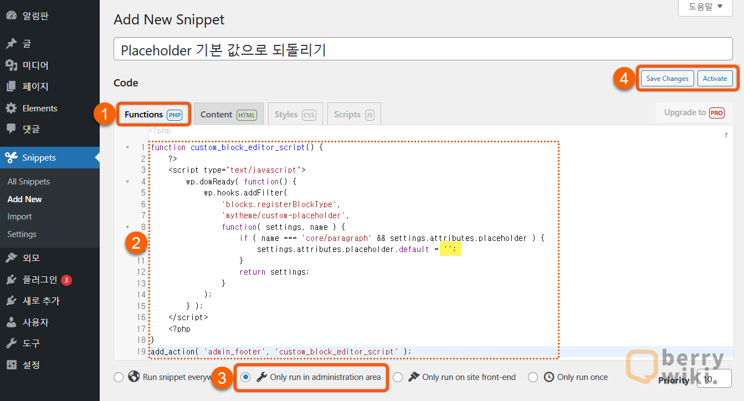Click the Save Changes button
The width and height of the screenshot is (744, 401).
(668, 79)
